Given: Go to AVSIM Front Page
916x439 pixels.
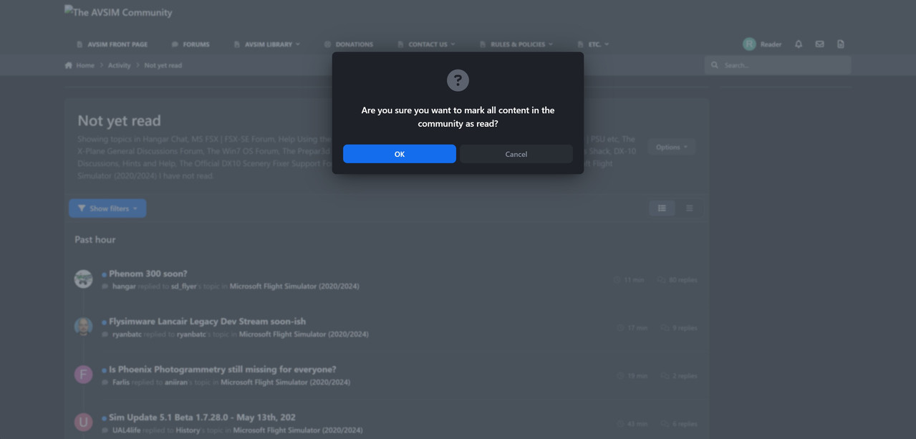Looking at the screenshot, I should tap(112, 44).
